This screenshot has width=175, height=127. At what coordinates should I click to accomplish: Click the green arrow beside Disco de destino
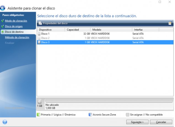2,32
